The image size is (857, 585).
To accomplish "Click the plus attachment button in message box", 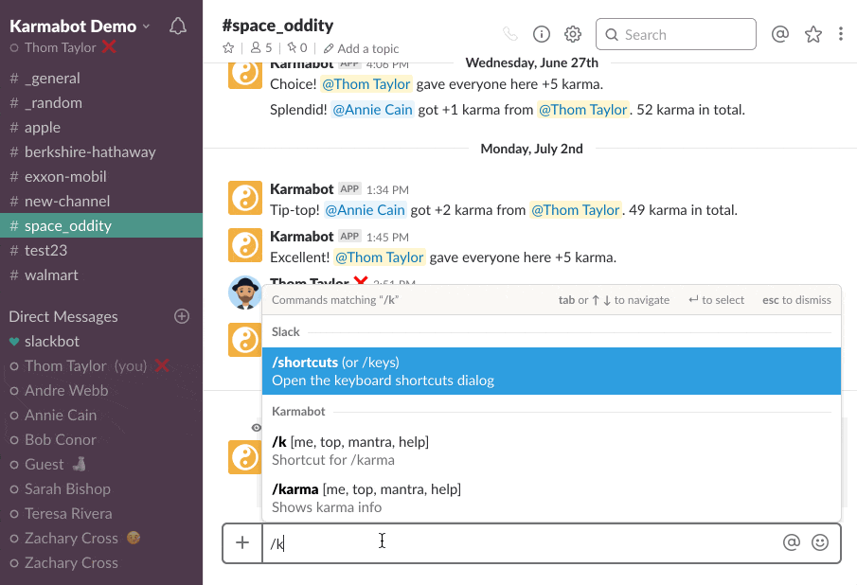I will point(242,542).
